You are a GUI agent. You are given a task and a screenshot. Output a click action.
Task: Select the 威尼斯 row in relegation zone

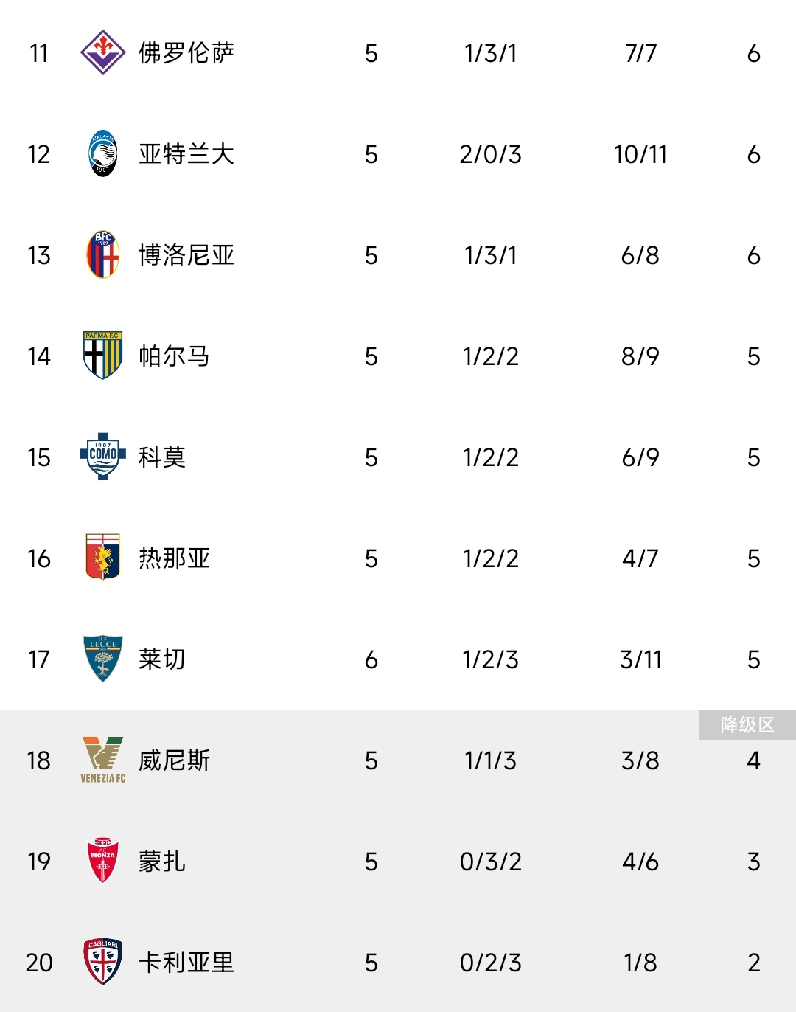click(398, 760)
